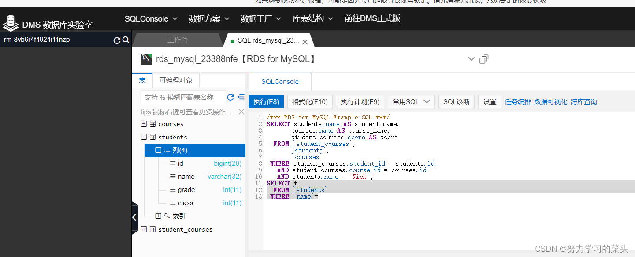Select the class column row

pyautogui.click(x=195, y=203)
